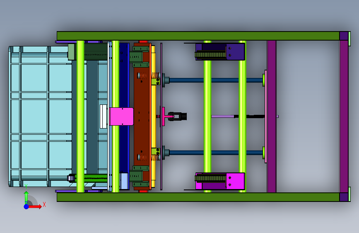The height and width of the screenshot is (233, 359).
Task: Select the upper purple gear rack housing
Action: [220, 51]
